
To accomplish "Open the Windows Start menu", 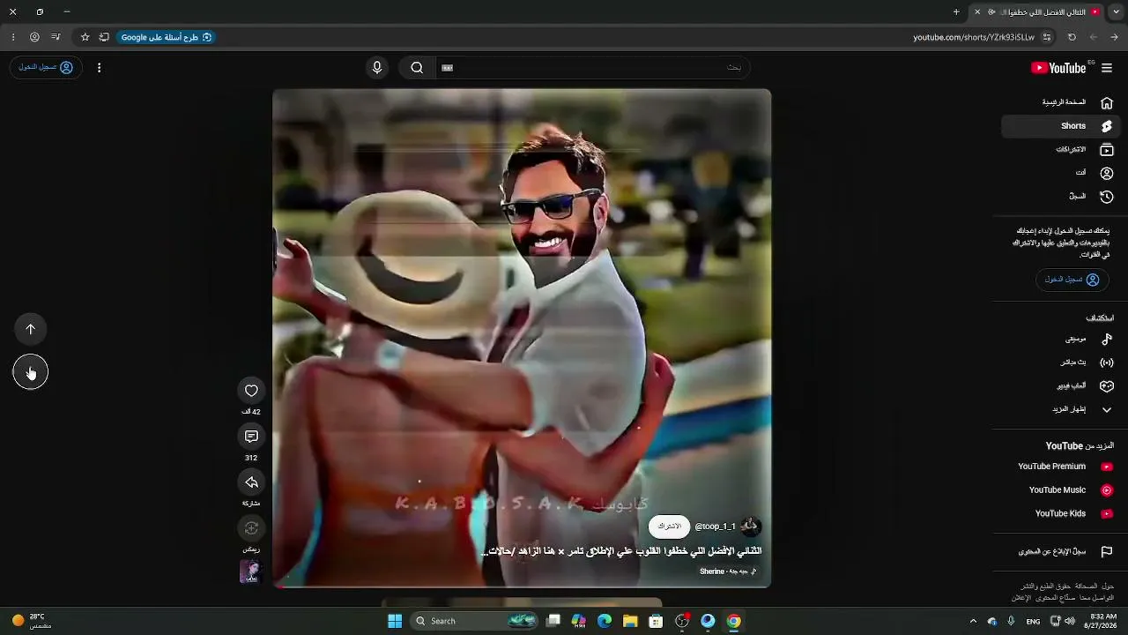I will [395, 621].
